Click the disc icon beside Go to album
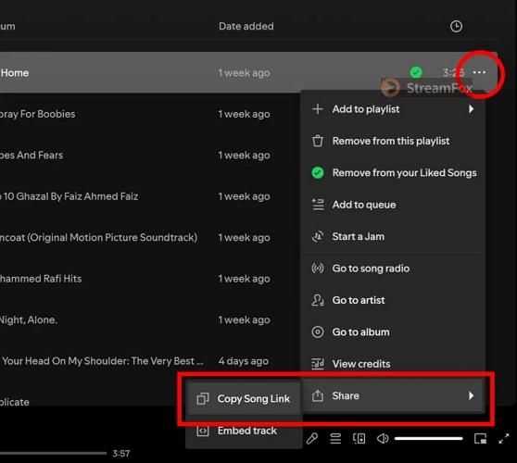Viewport: 517px width, 463px height. 318,332
